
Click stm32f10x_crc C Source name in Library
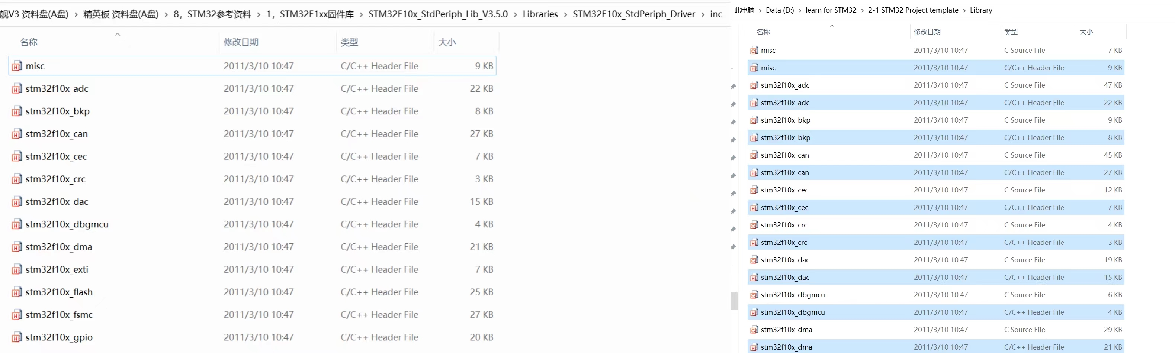pyautogui.click(x=784, y=225)
